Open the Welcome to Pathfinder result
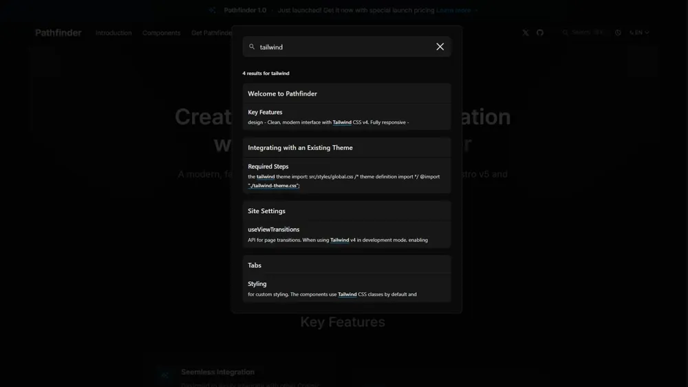Viewport: 688px width, 387px height. pos(347,93)
